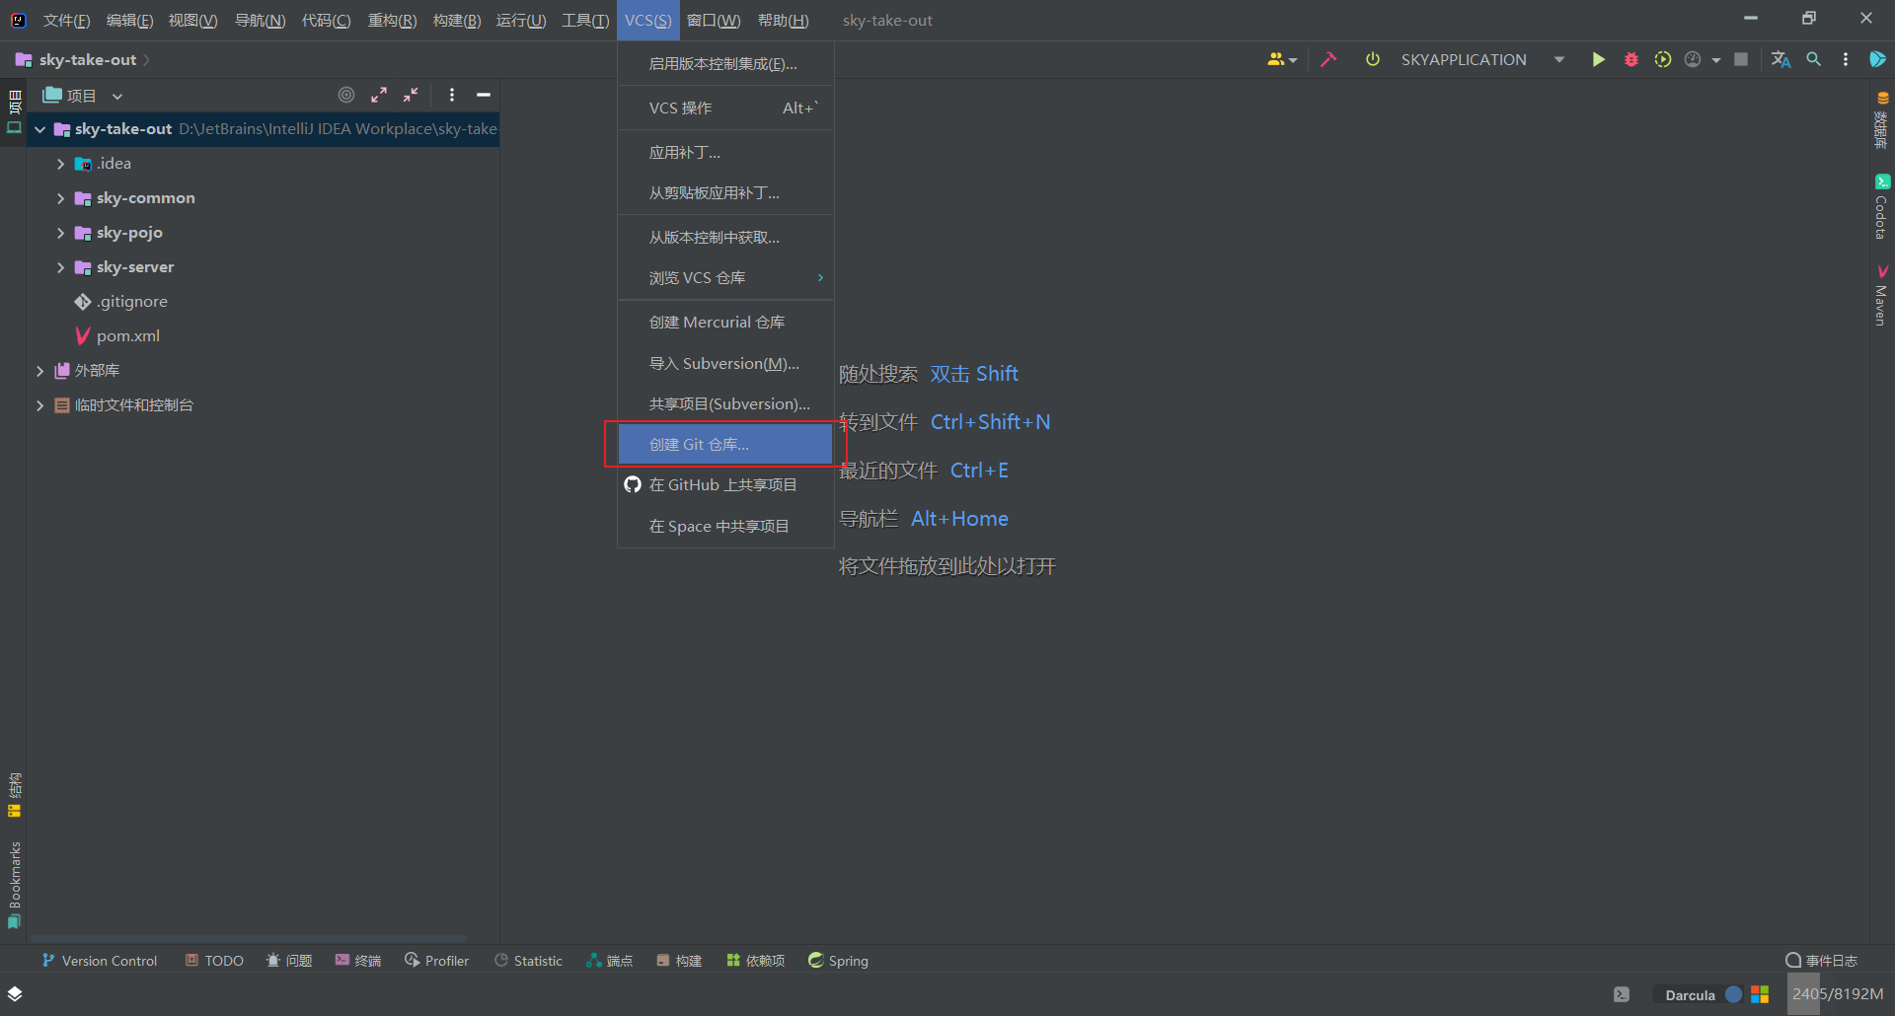The height and width of the screenshot is (1016, 1895).
Task: Click the colorful arrow icon at toolbar end
Action: coord(1877,59)
